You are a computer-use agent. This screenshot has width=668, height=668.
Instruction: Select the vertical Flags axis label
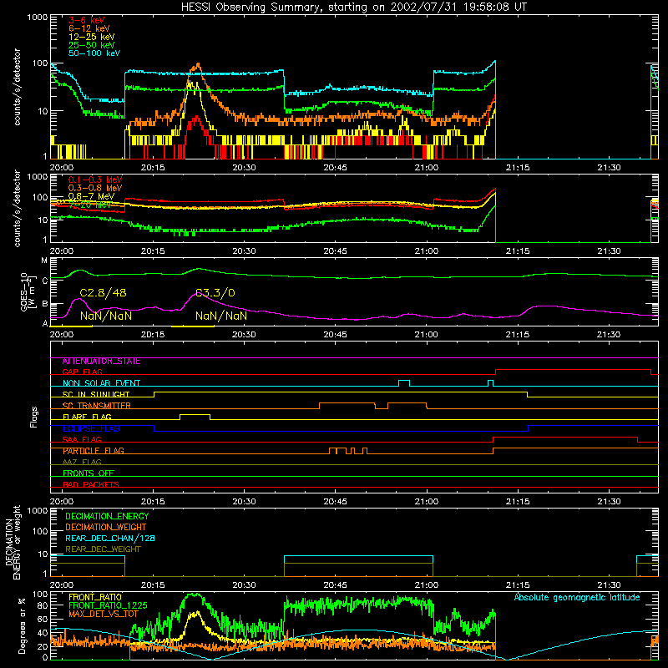[33, 417]
